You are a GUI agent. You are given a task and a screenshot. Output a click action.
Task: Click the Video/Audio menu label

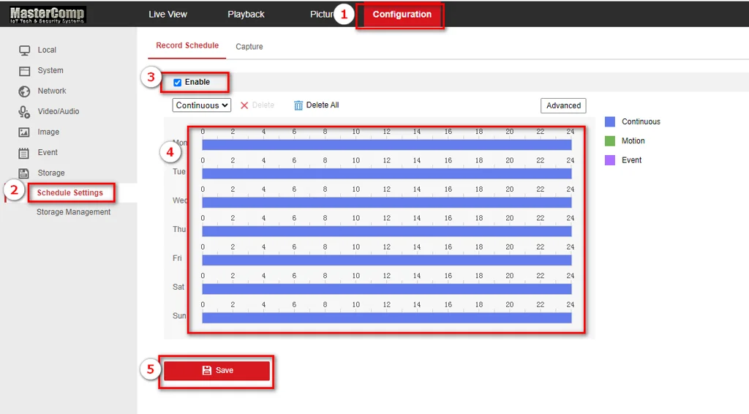[59, 112]
